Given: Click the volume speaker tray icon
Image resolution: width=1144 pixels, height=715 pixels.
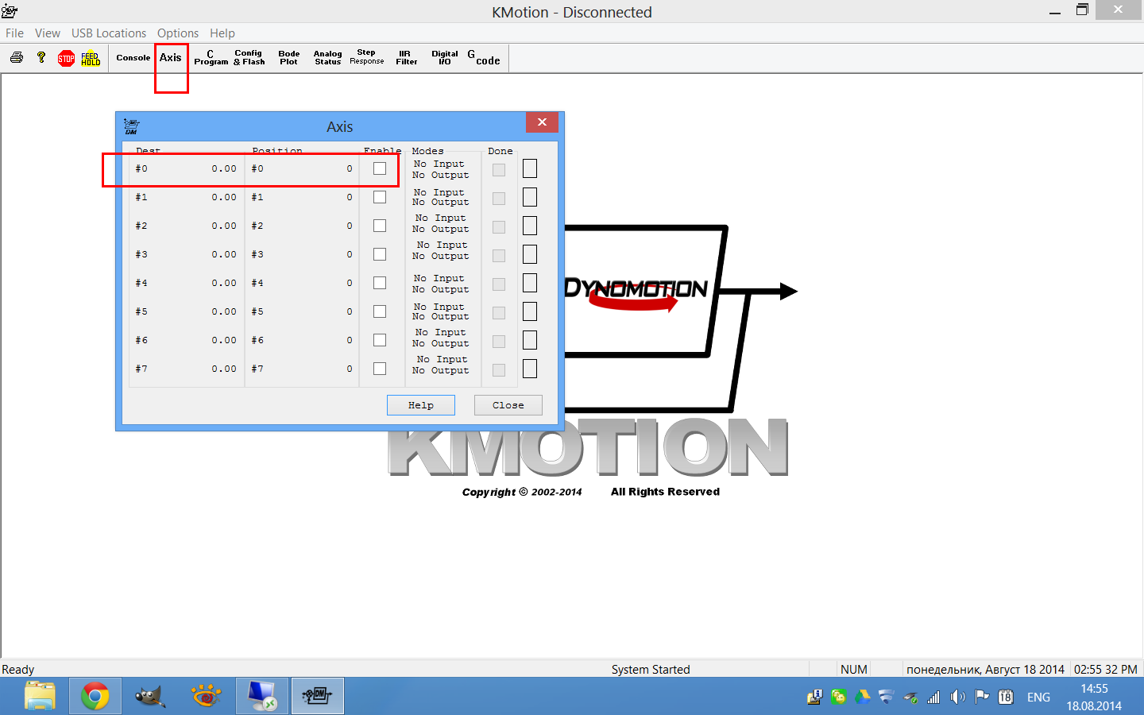Looking at the screenshot, I should point(958,697).
